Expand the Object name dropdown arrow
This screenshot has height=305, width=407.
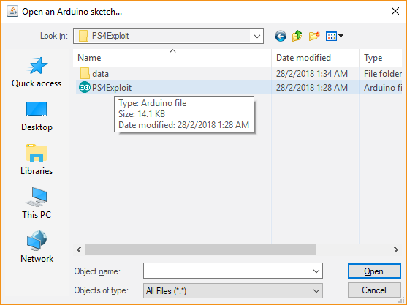point(316,271)
